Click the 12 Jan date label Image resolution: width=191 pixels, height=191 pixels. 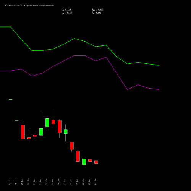pos(83,182)
